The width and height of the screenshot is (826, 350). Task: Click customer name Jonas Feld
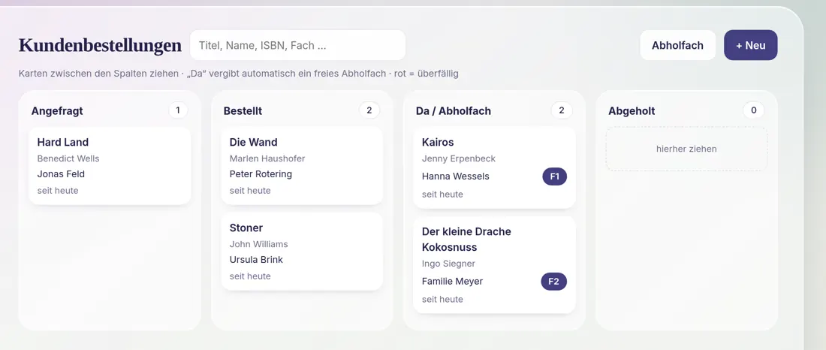point(61,174)
